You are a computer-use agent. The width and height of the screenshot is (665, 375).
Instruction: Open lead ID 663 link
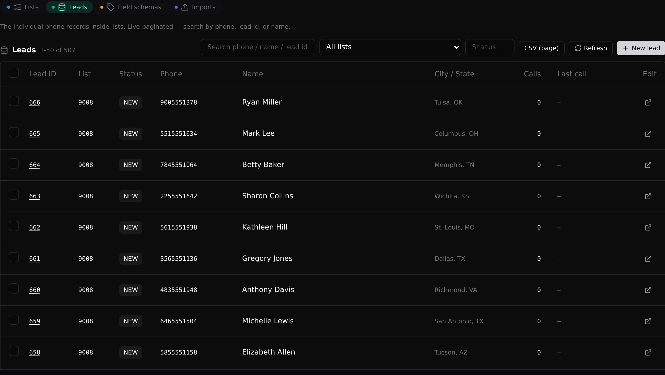pos(35,196)
